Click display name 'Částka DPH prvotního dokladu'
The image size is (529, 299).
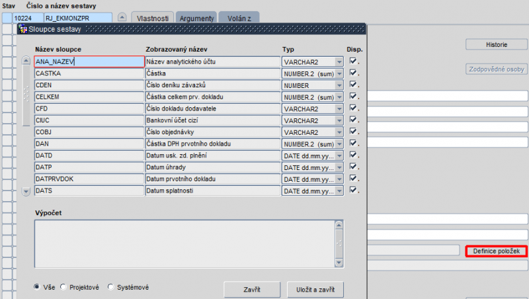pyautogui.click(x=213, y=144)
